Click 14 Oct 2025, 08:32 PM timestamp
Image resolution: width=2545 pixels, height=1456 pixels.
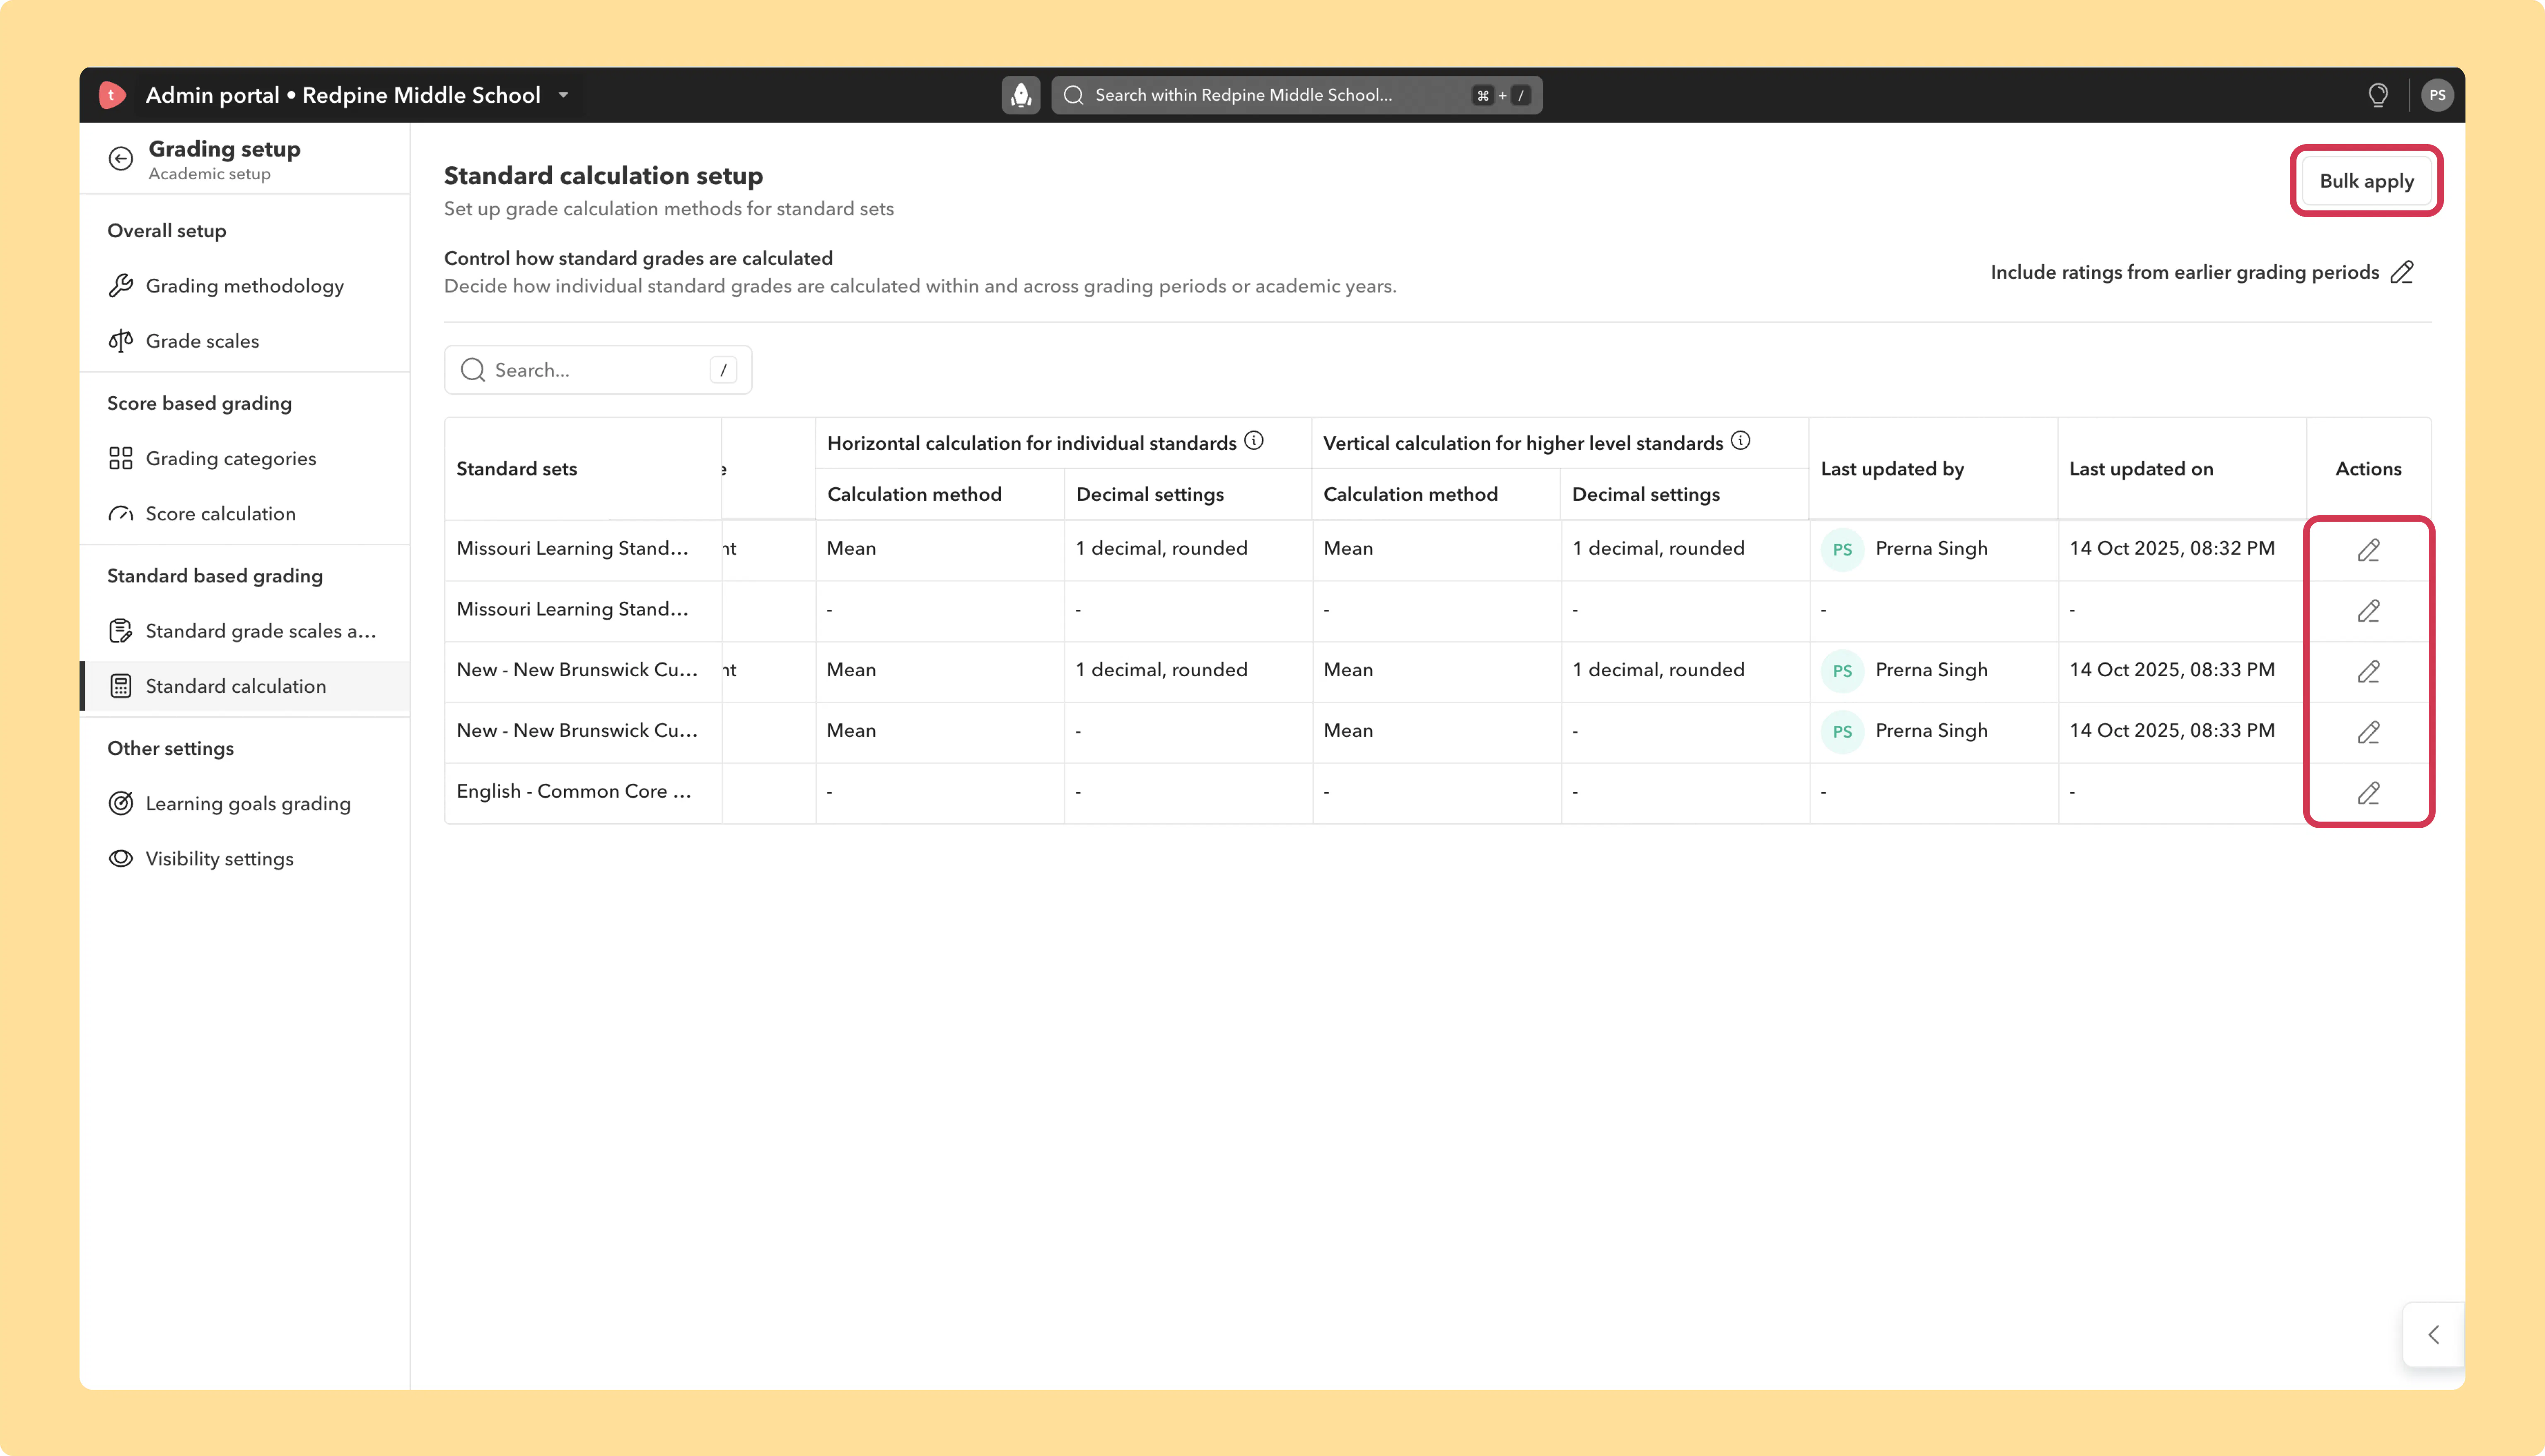click(2172, 548)
